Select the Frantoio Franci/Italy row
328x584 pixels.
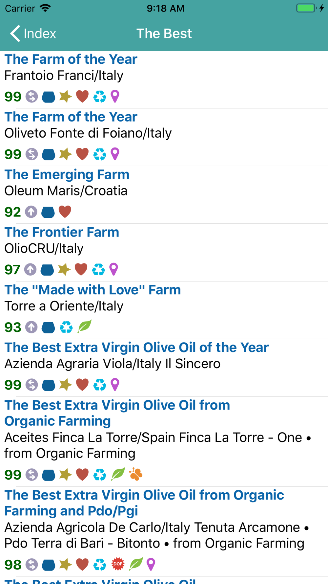pos(64,76)
